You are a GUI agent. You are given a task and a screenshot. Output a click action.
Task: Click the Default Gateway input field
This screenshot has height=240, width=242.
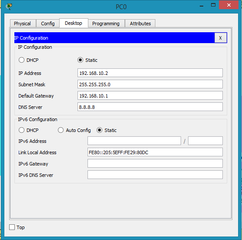click(x=150, y=95)
